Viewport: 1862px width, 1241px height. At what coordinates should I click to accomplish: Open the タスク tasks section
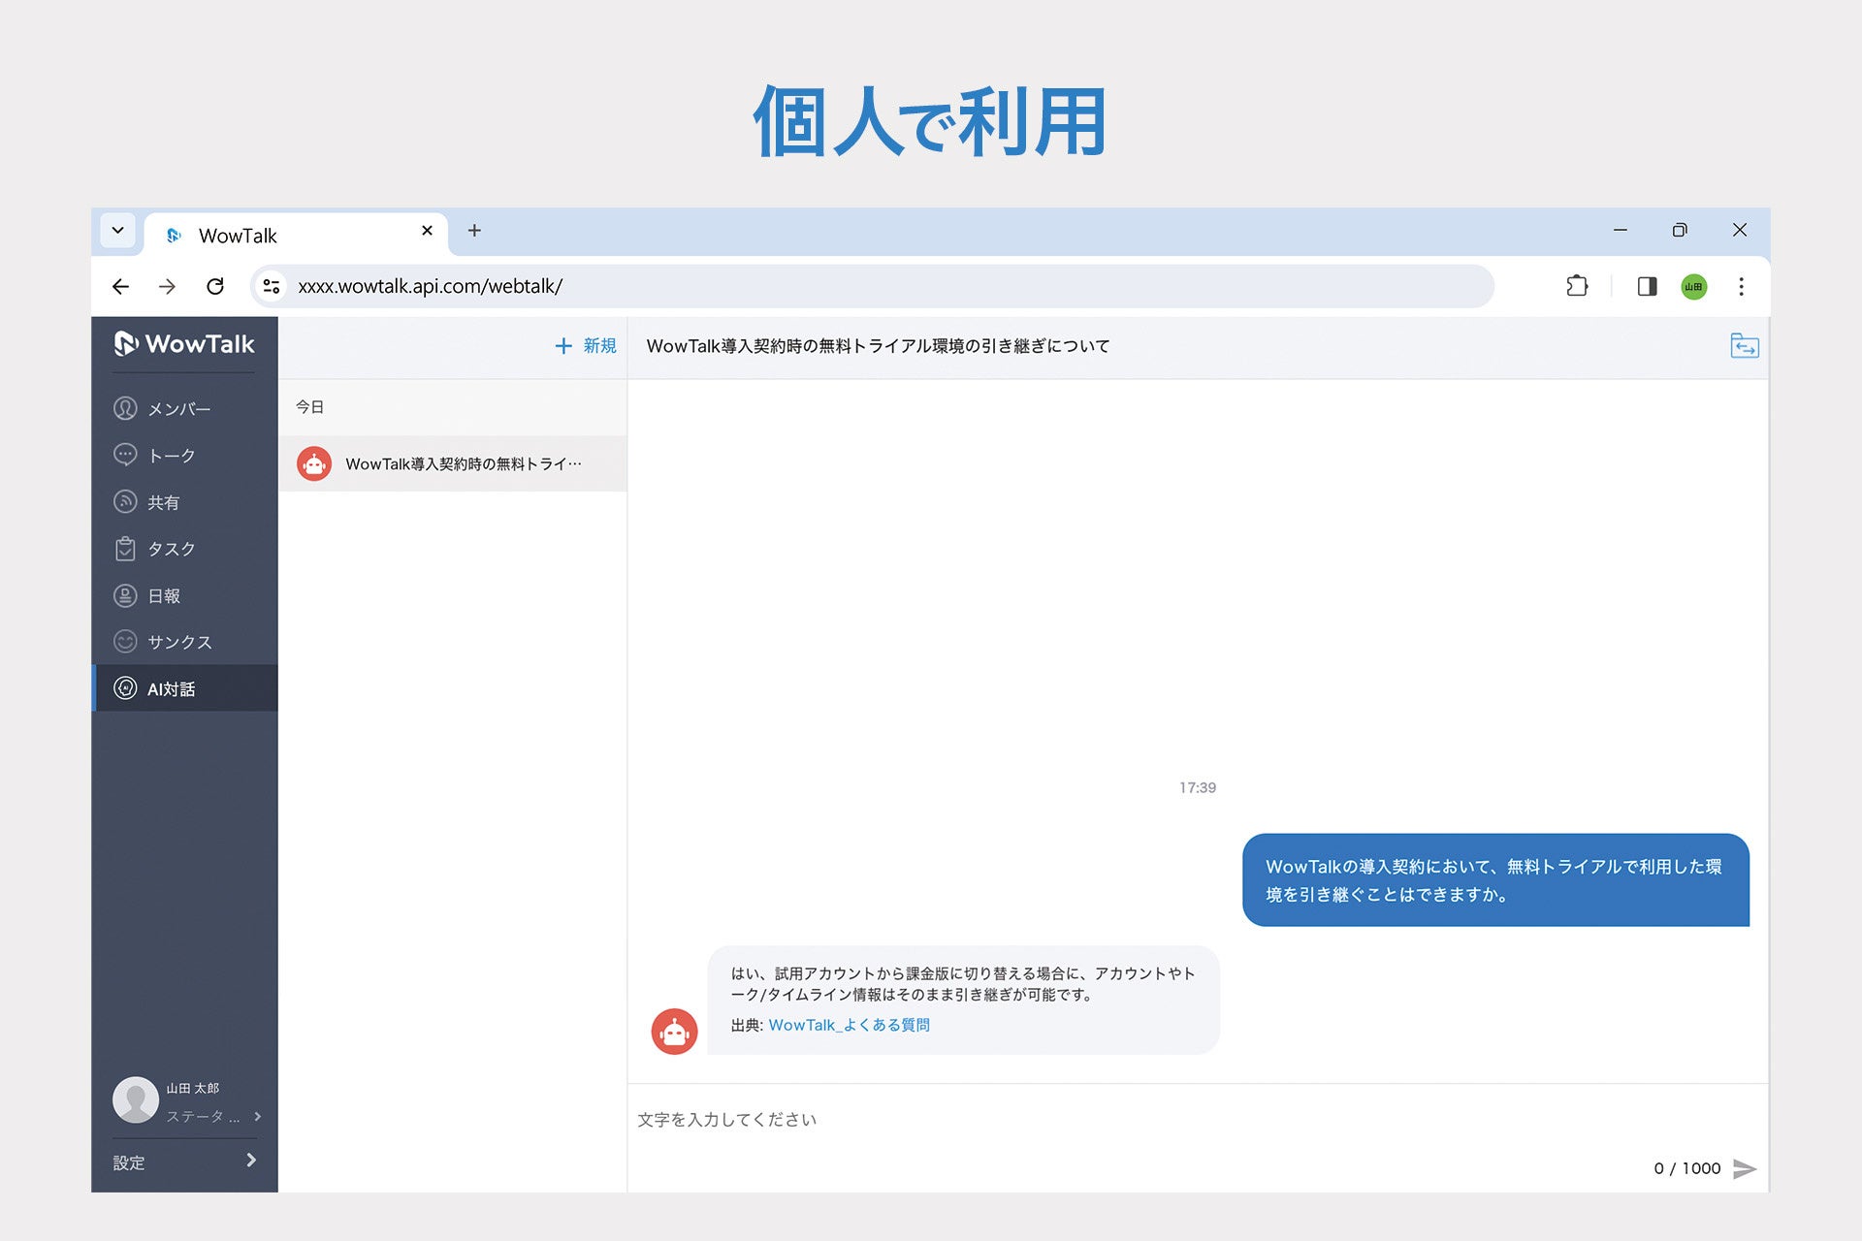coord(171,549)
